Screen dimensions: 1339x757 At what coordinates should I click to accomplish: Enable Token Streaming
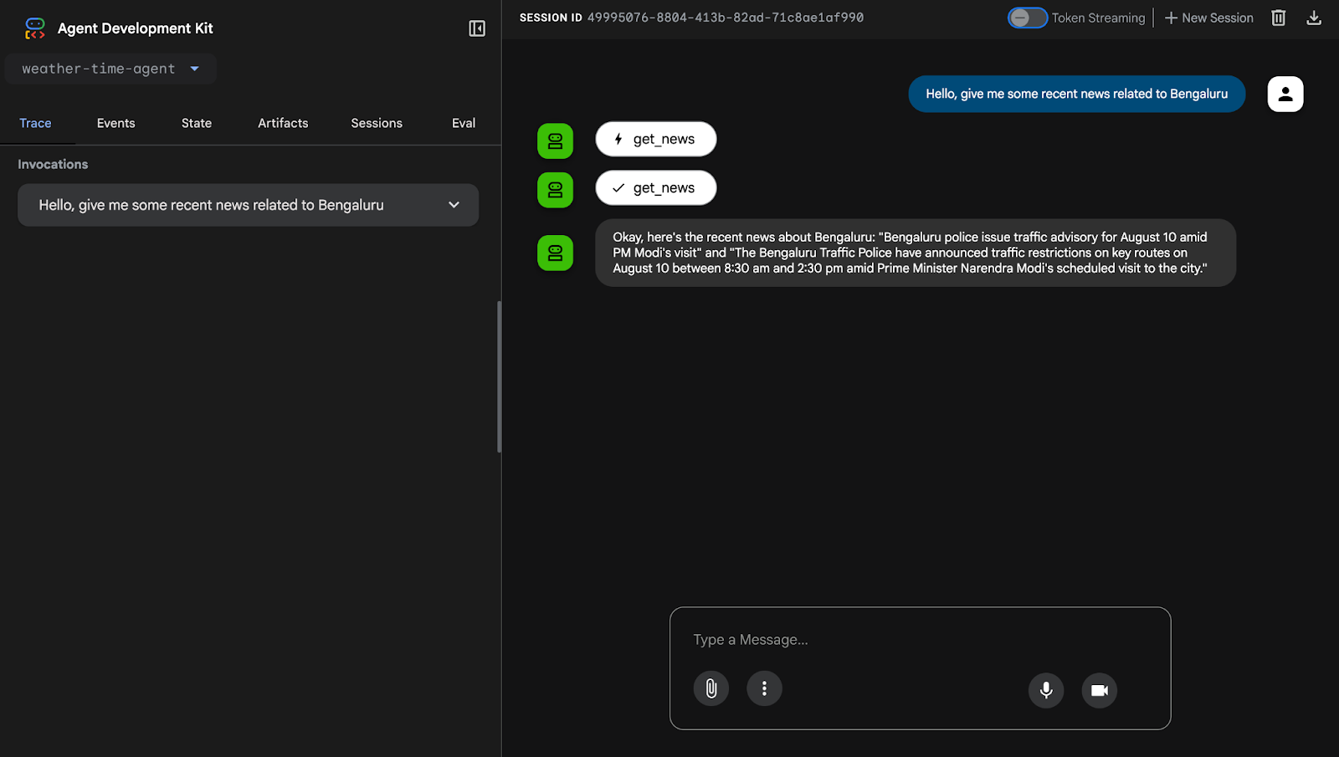(x=1029, y=17)
